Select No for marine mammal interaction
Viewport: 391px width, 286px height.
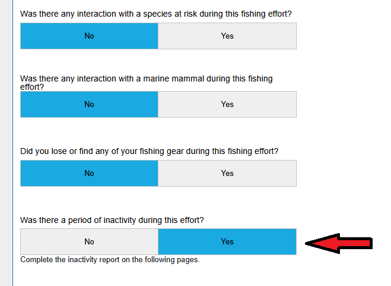coord(89,104)
